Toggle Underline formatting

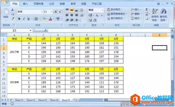point(28,19)
